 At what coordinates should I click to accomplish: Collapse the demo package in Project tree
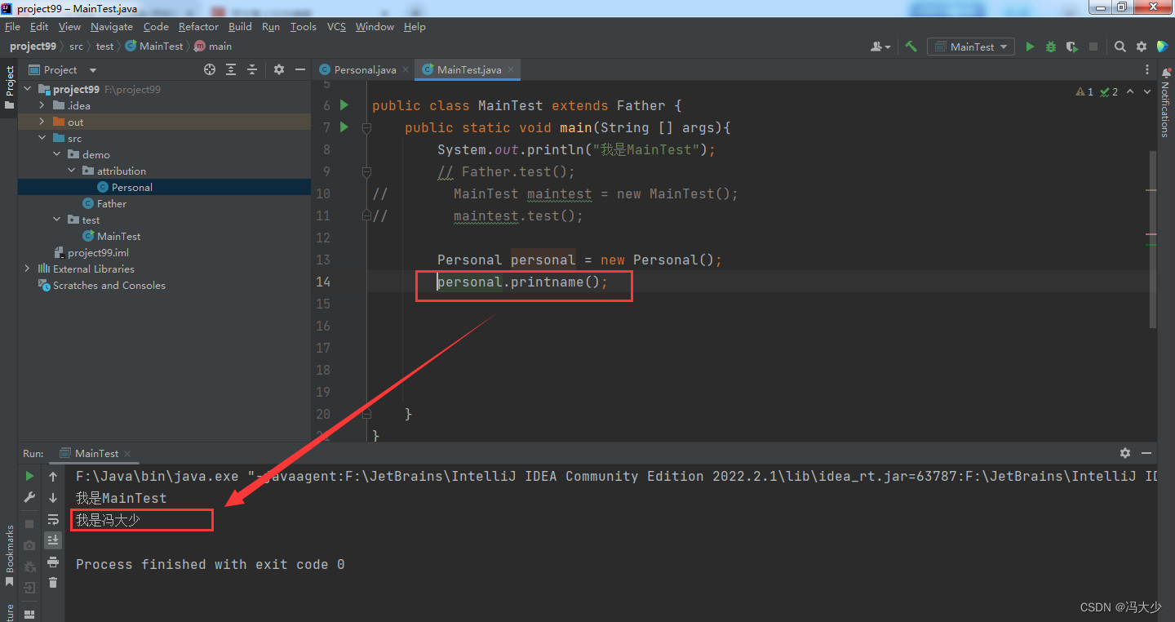coord(55,154)
